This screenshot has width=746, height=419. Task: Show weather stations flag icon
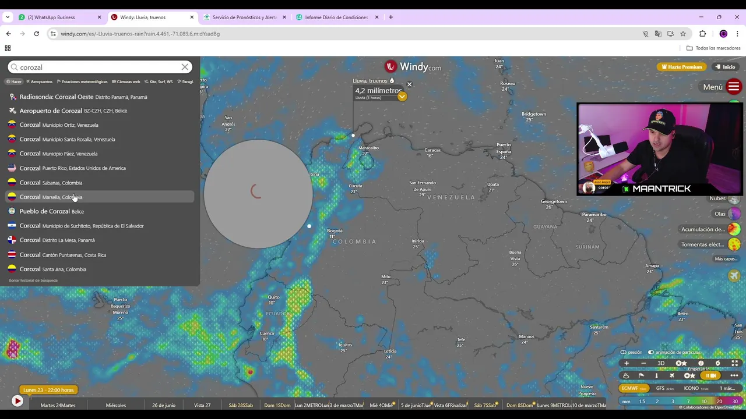(x=641, y=375)
